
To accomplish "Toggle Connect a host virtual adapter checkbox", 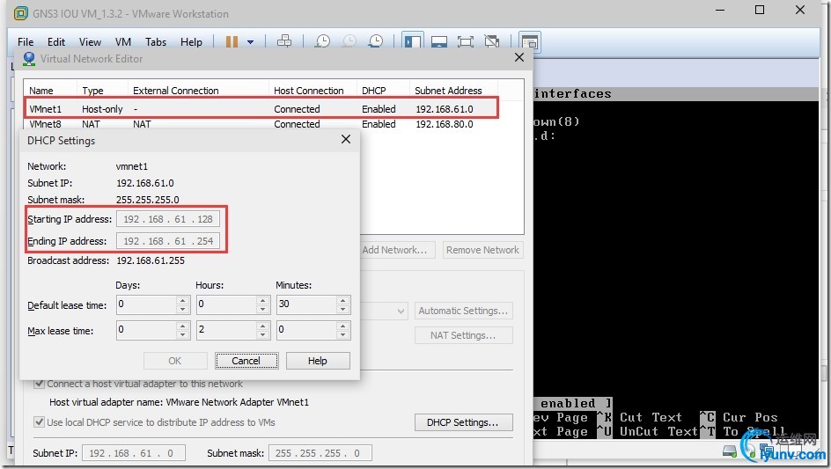I will (x=39, y=383).
